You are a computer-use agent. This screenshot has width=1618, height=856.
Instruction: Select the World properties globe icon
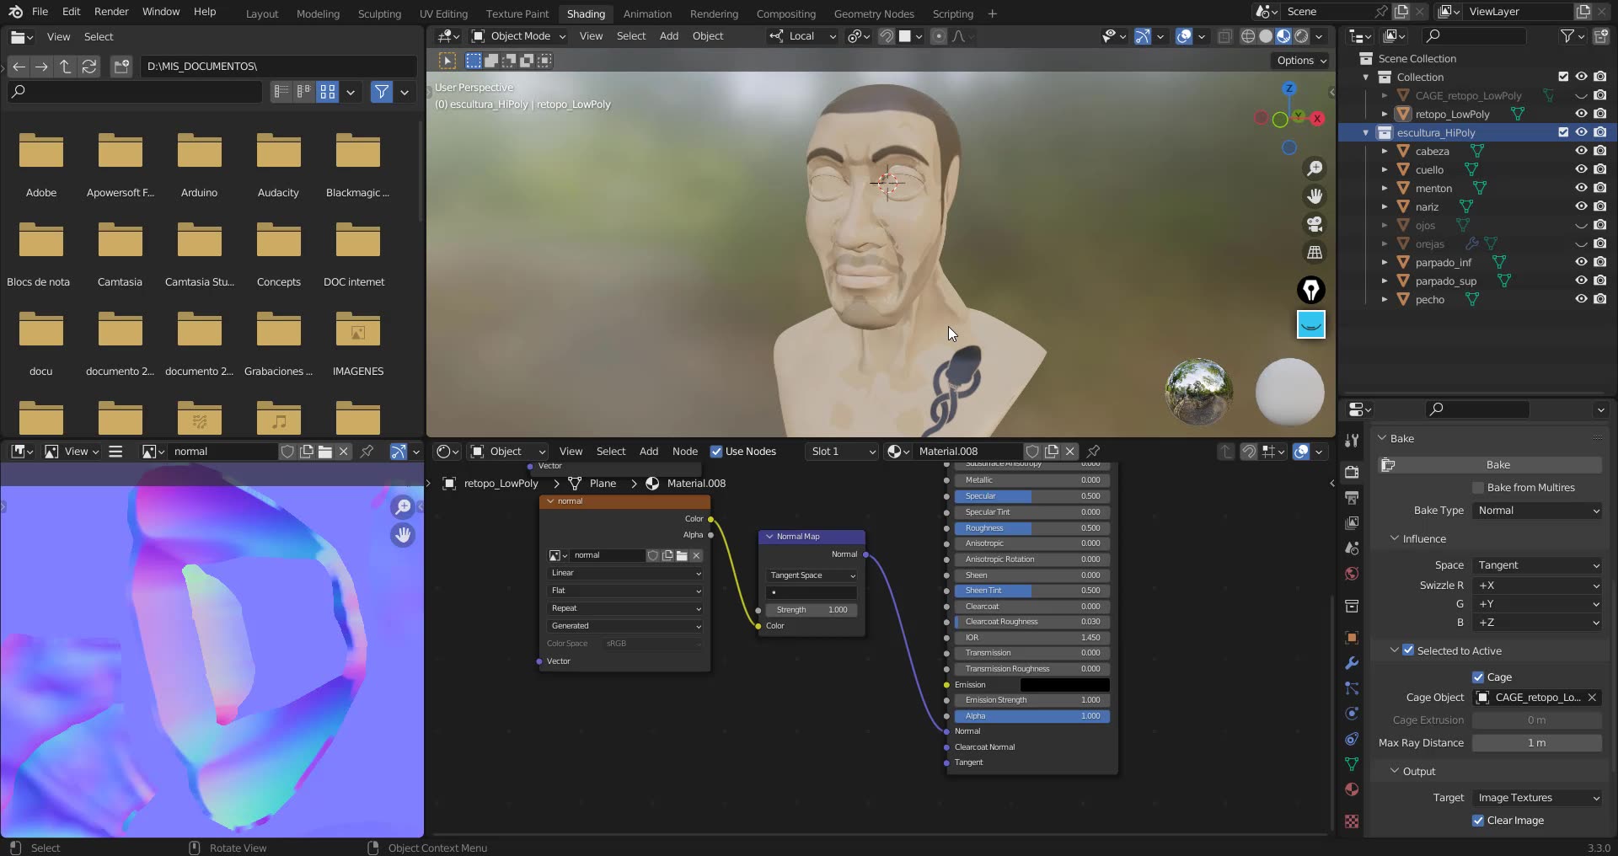[x=1352, y=574]
